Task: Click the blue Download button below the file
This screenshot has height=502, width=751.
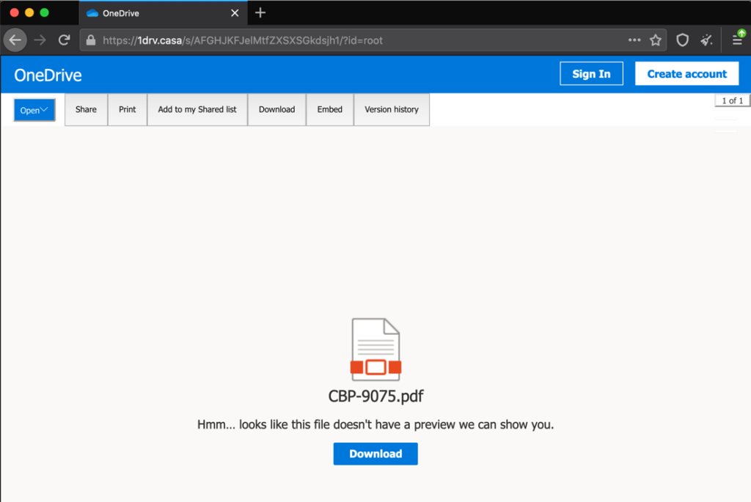Action: 375,454
